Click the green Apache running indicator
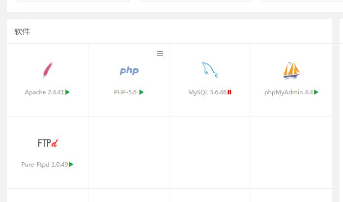This screenshot has width=343, height=202. [x=68, y=92]
